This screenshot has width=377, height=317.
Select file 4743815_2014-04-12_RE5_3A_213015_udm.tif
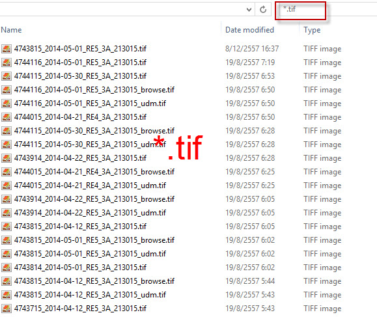tap(90, 295)
